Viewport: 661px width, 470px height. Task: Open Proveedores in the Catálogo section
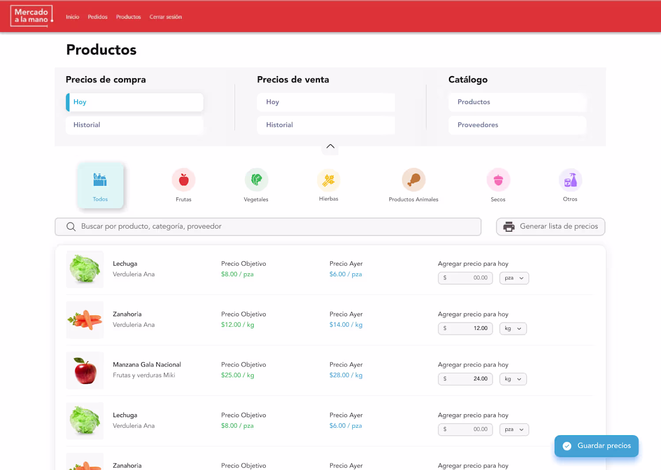tap(517, 125)
